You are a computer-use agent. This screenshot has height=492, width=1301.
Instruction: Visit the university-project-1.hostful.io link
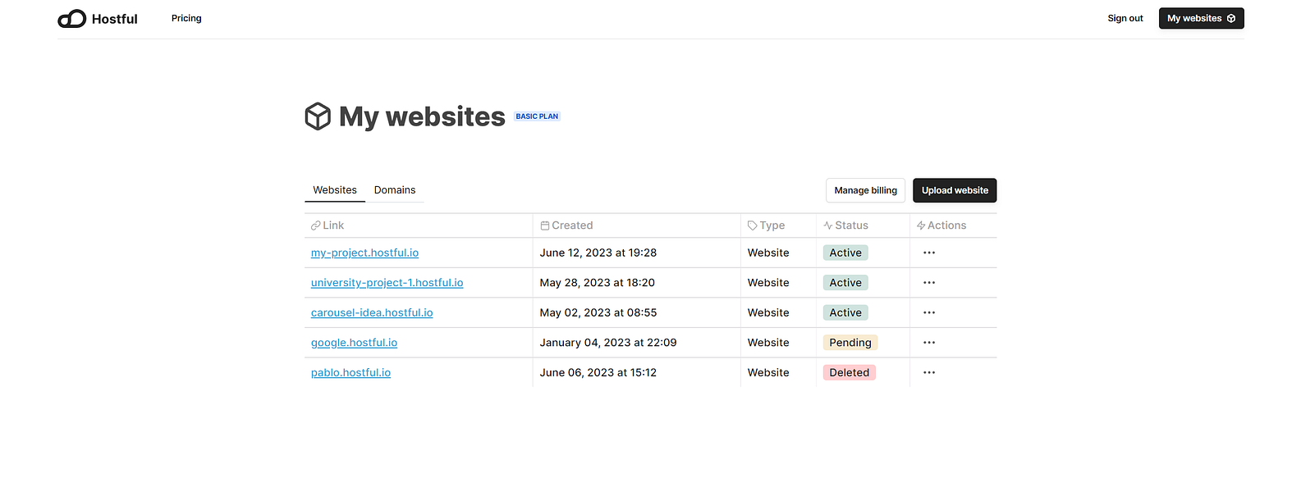point(387,283)
